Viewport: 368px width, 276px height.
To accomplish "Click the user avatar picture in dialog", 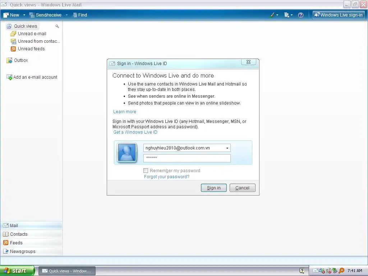I will pos(127,152).
